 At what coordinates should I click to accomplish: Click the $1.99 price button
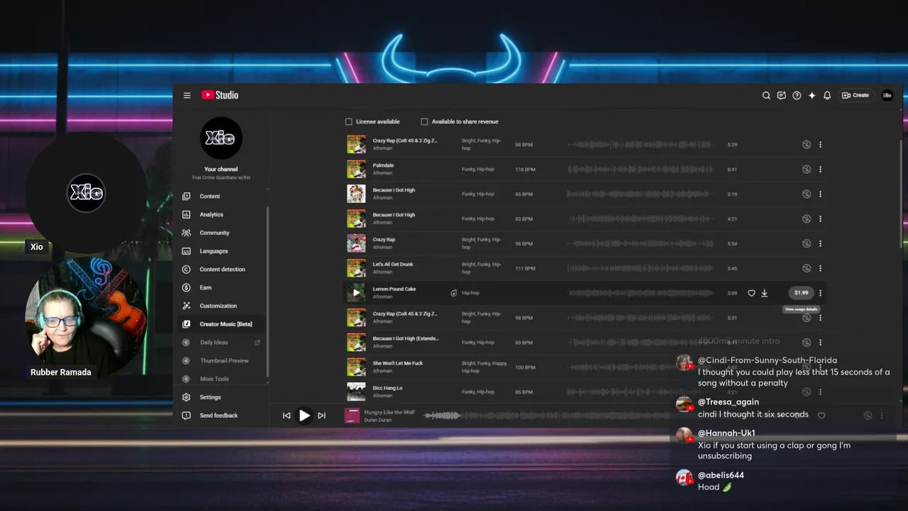(x=801, y=293)
